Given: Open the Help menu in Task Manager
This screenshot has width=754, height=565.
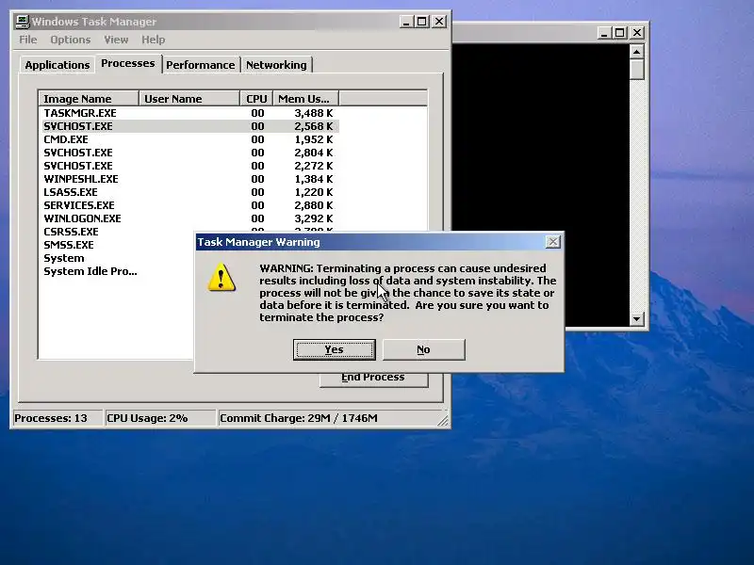Looking at the screenshot, I should point(153,40).
